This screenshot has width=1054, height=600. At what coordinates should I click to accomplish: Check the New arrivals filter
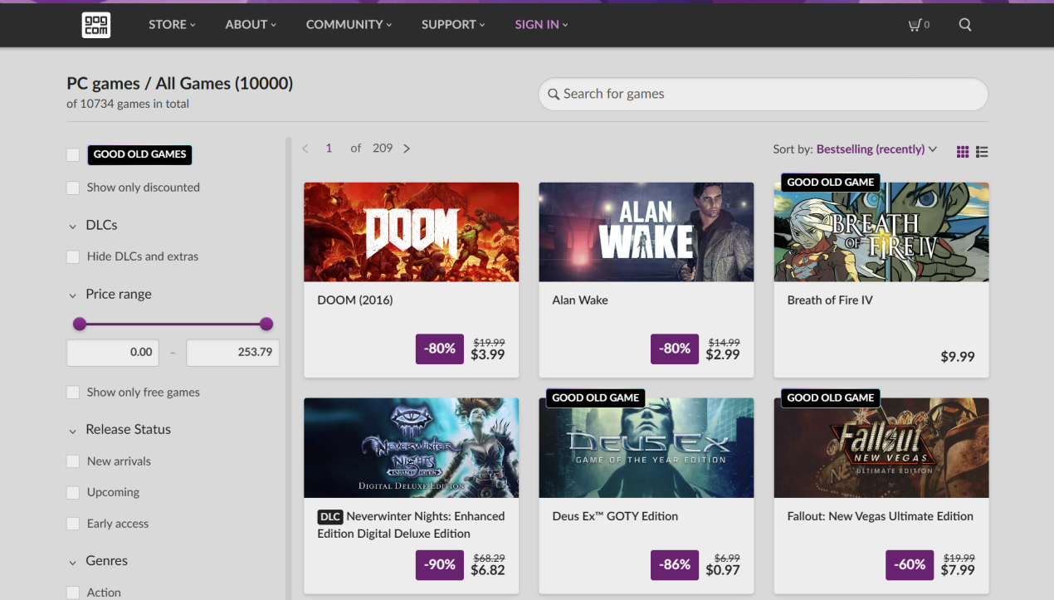click(73, 461)
